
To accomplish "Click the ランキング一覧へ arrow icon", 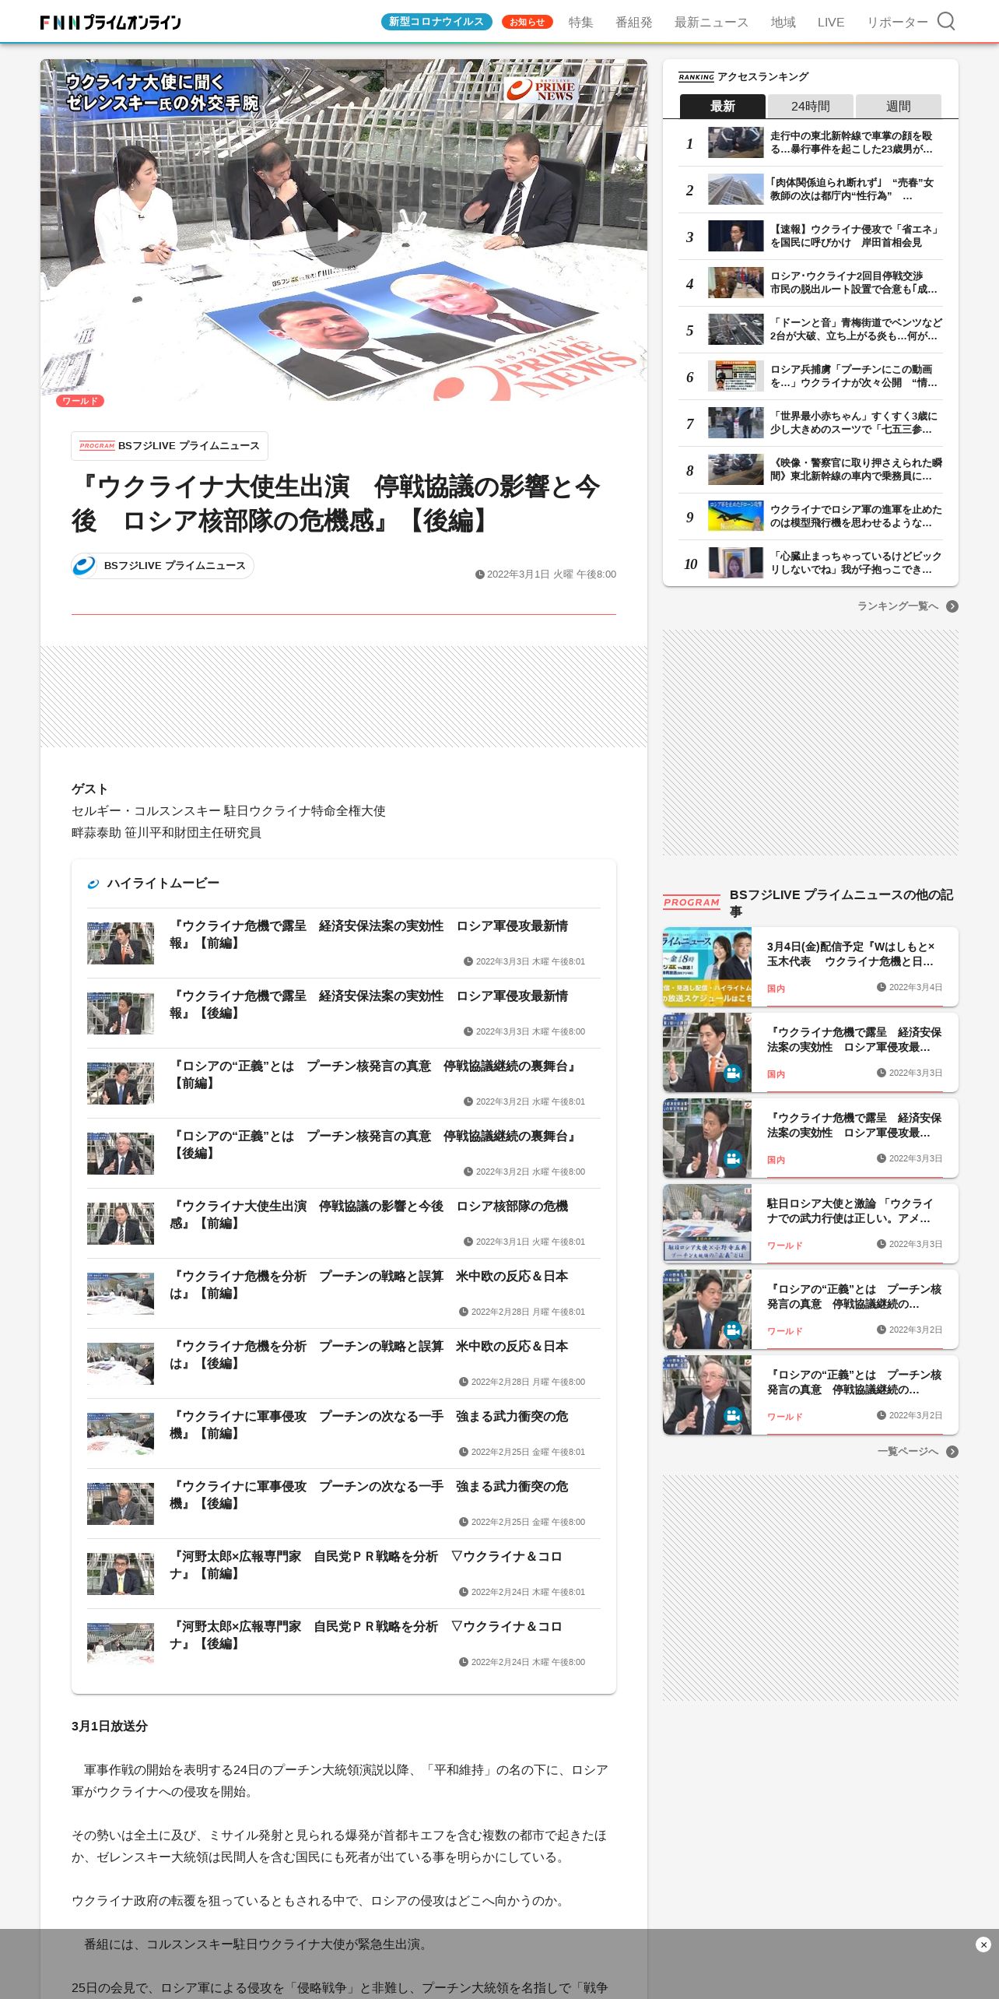I will [x=952, y=606].
